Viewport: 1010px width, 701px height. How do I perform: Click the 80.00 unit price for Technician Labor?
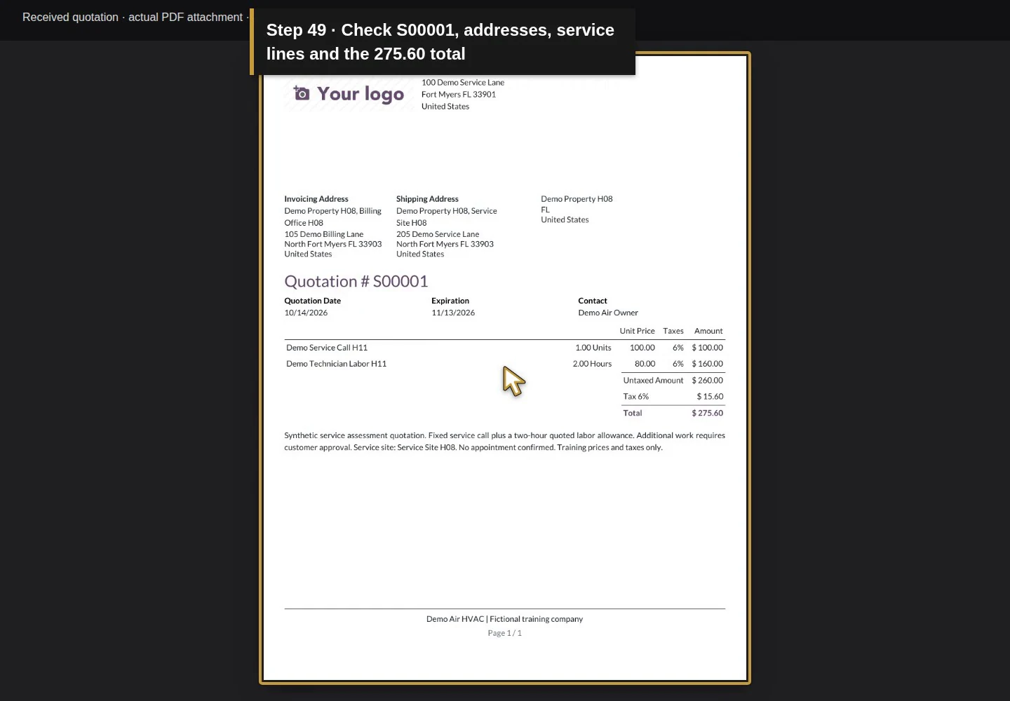coord(645,364)
